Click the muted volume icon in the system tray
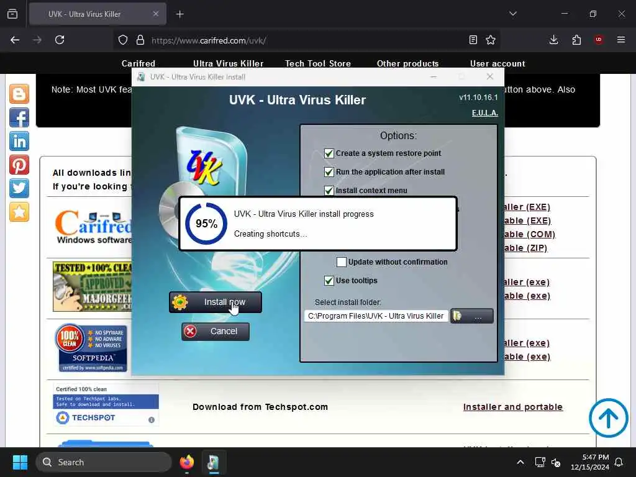Image resolution: width=636 pixels, height=477 pixels. pos(556,462)
